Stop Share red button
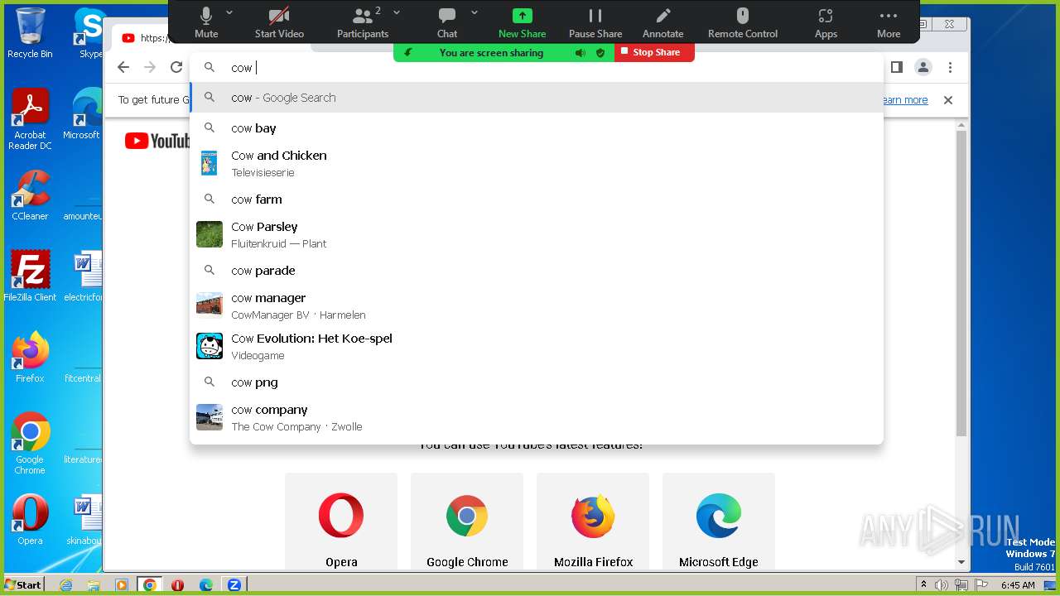Screen dimensions: 1060x596 [x=654, y=52]
